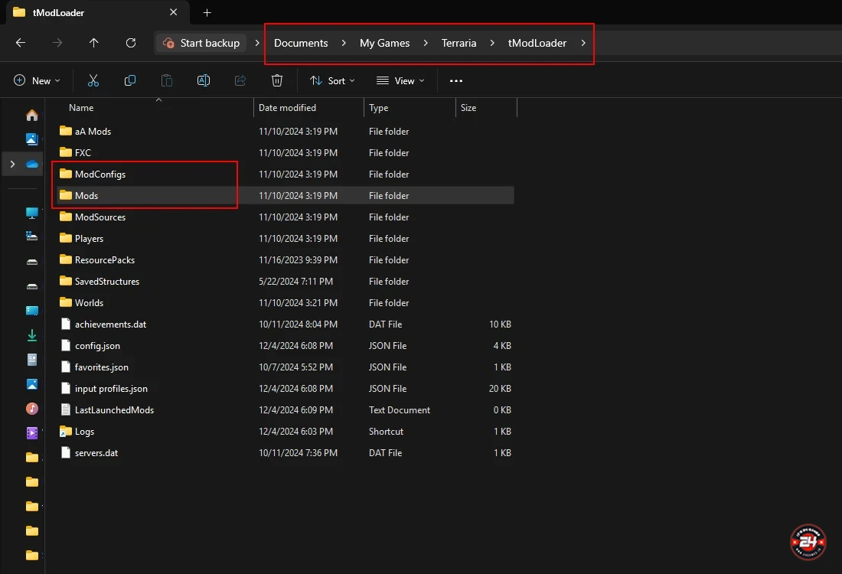This screenshot has height=574, width=842.
Task: Click the Cut scissors icon
Action: (x=93, y=80)
